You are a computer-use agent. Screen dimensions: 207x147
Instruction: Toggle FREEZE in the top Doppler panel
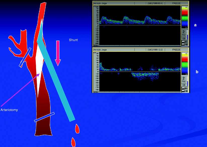(x=176, y=3)
